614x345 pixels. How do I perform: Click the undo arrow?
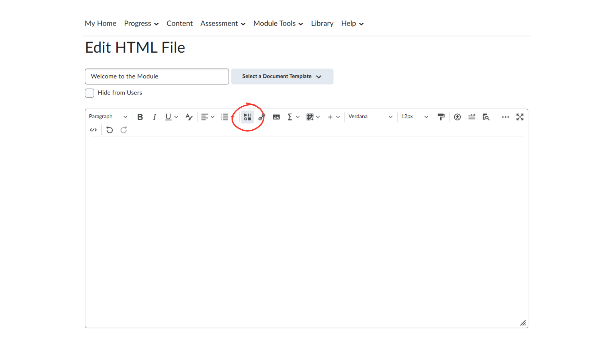109,130
